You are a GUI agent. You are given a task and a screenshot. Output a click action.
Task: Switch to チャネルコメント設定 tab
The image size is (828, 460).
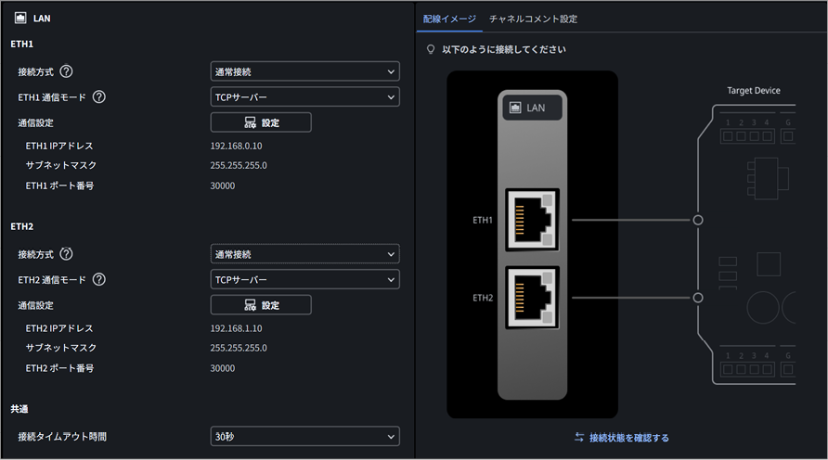(533, 19)
